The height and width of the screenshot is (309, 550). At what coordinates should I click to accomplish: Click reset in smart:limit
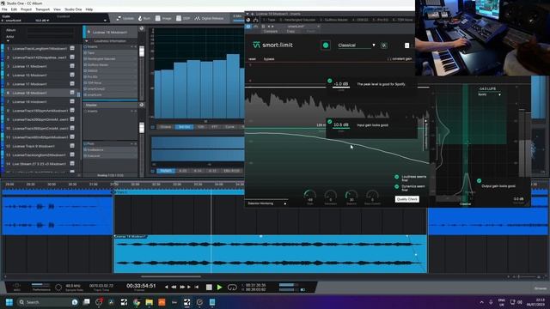pos(252,59)
